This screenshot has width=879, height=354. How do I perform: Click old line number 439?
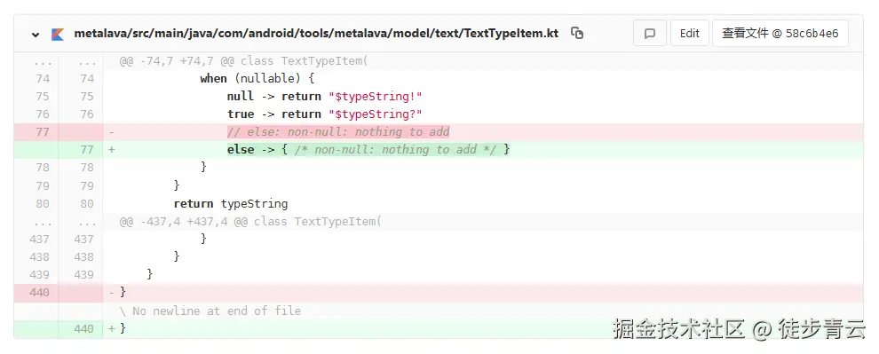coord(39,274)
